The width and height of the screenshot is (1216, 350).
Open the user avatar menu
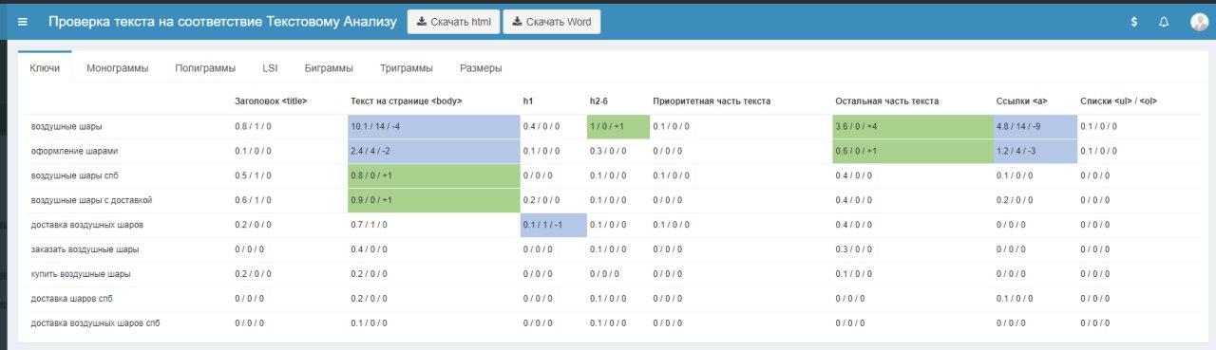[1199, 22]
